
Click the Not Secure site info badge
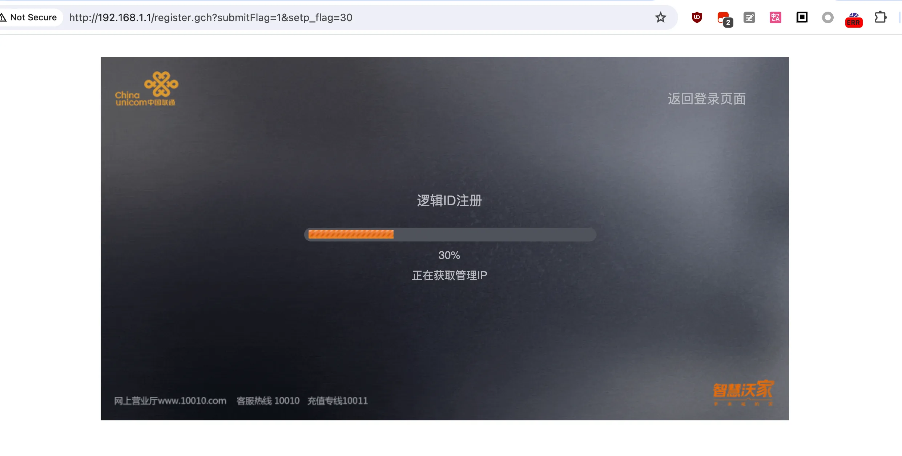point(29,17)
